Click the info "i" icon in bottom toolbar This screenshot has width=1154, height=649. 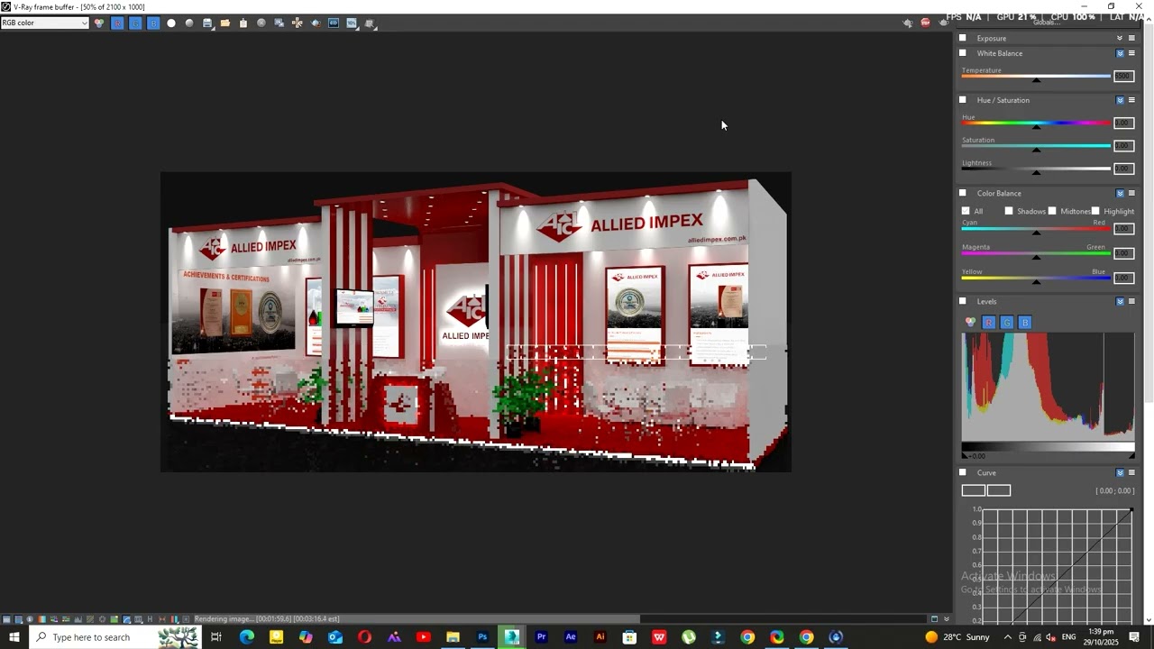[x=30, y=619]
